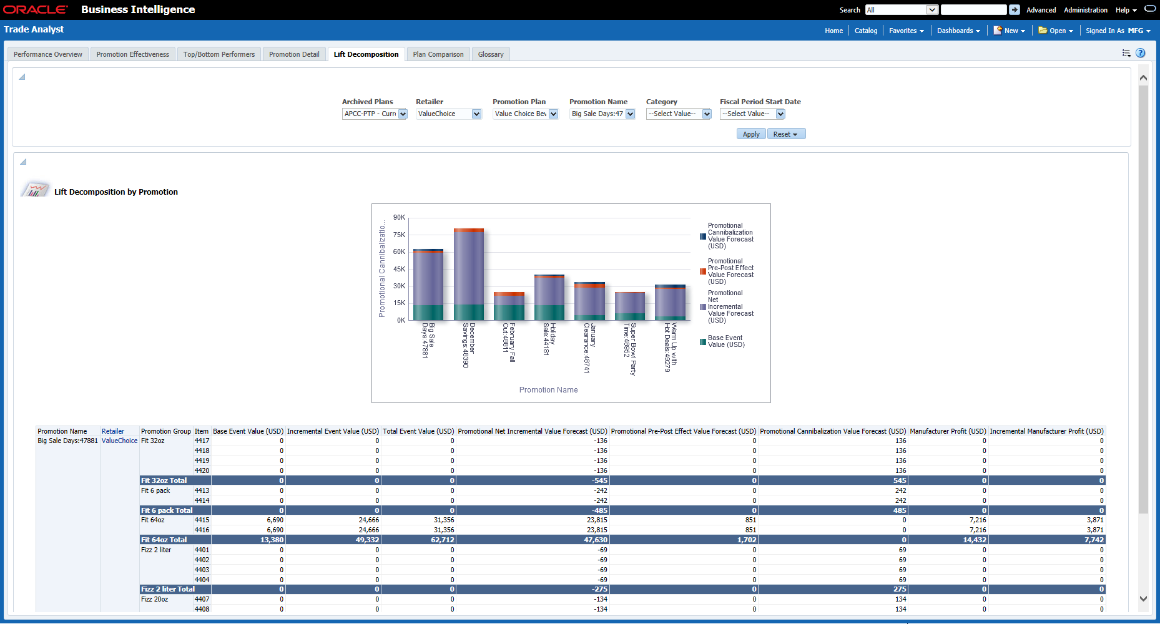Open the page options list icon
Screen dimensions: 1160x624
pyautogui.click(x=1126, y=53)
